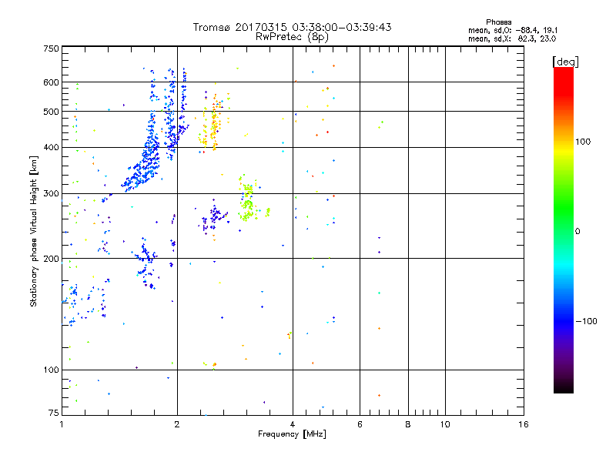This screenshot has height=462, width=616.
Task: Click the height axis tick label '400'
Action: 51,147
